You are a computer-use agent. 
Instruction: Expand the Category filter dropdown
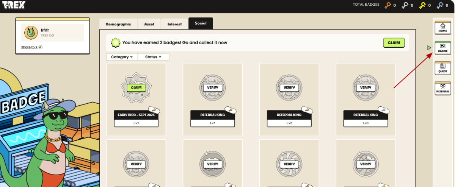point(122,57)
